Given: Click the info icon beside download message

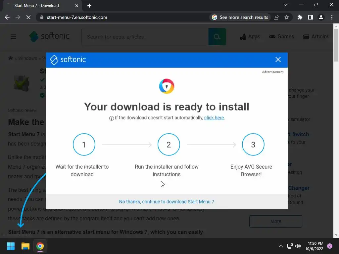Looking at the screenshot, I should 111,118.
